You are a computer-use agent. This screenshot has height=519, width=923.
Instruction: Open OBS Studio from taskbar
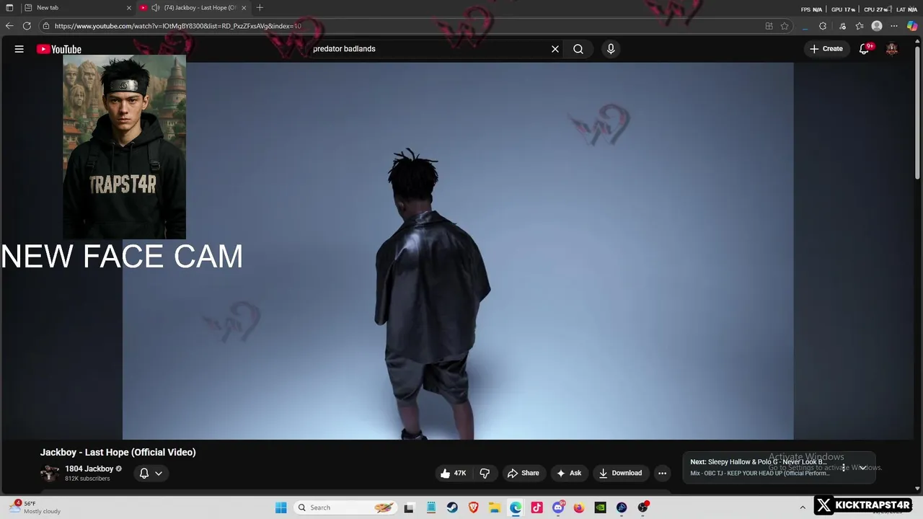pos(642,507)
